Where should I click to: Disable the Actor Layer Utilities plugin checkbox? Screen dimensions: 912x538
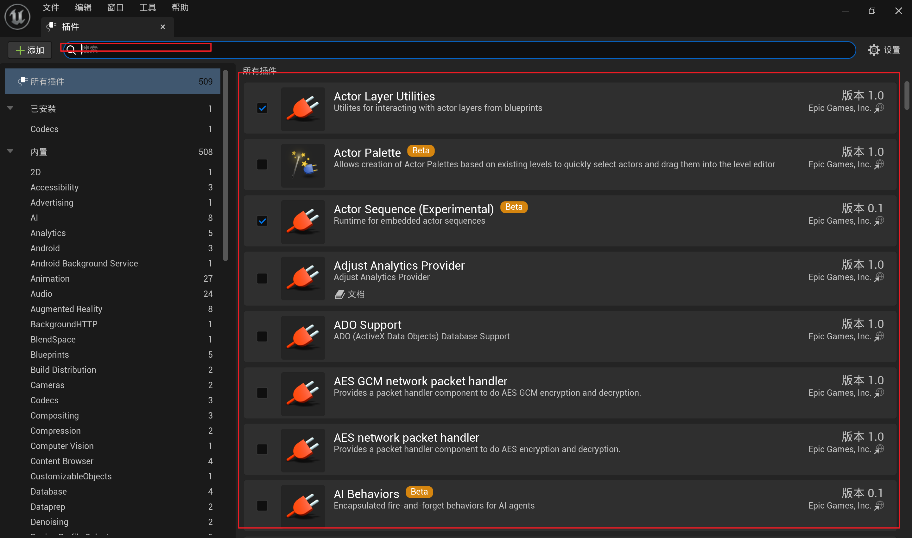point(262,108)
